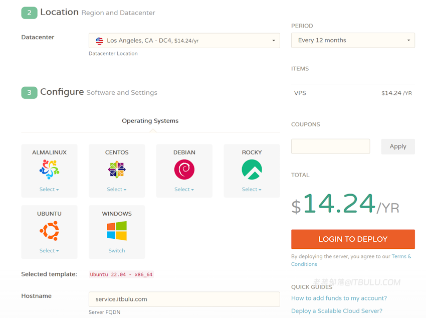
Task: Click the Debian swirl logo icon
Action: click(x=184, y=170)
